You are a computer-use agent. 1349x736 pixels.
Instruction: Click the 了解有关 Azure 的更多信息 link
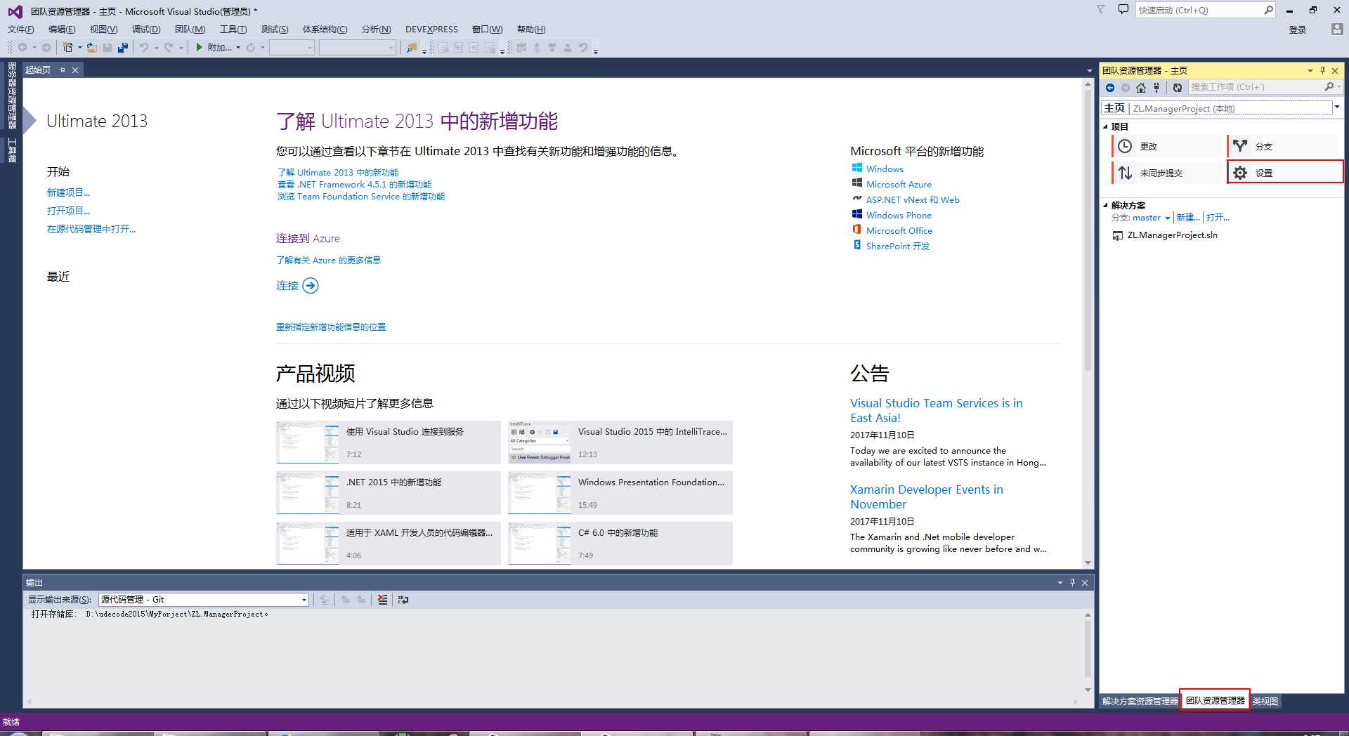(x=328, y=260)
